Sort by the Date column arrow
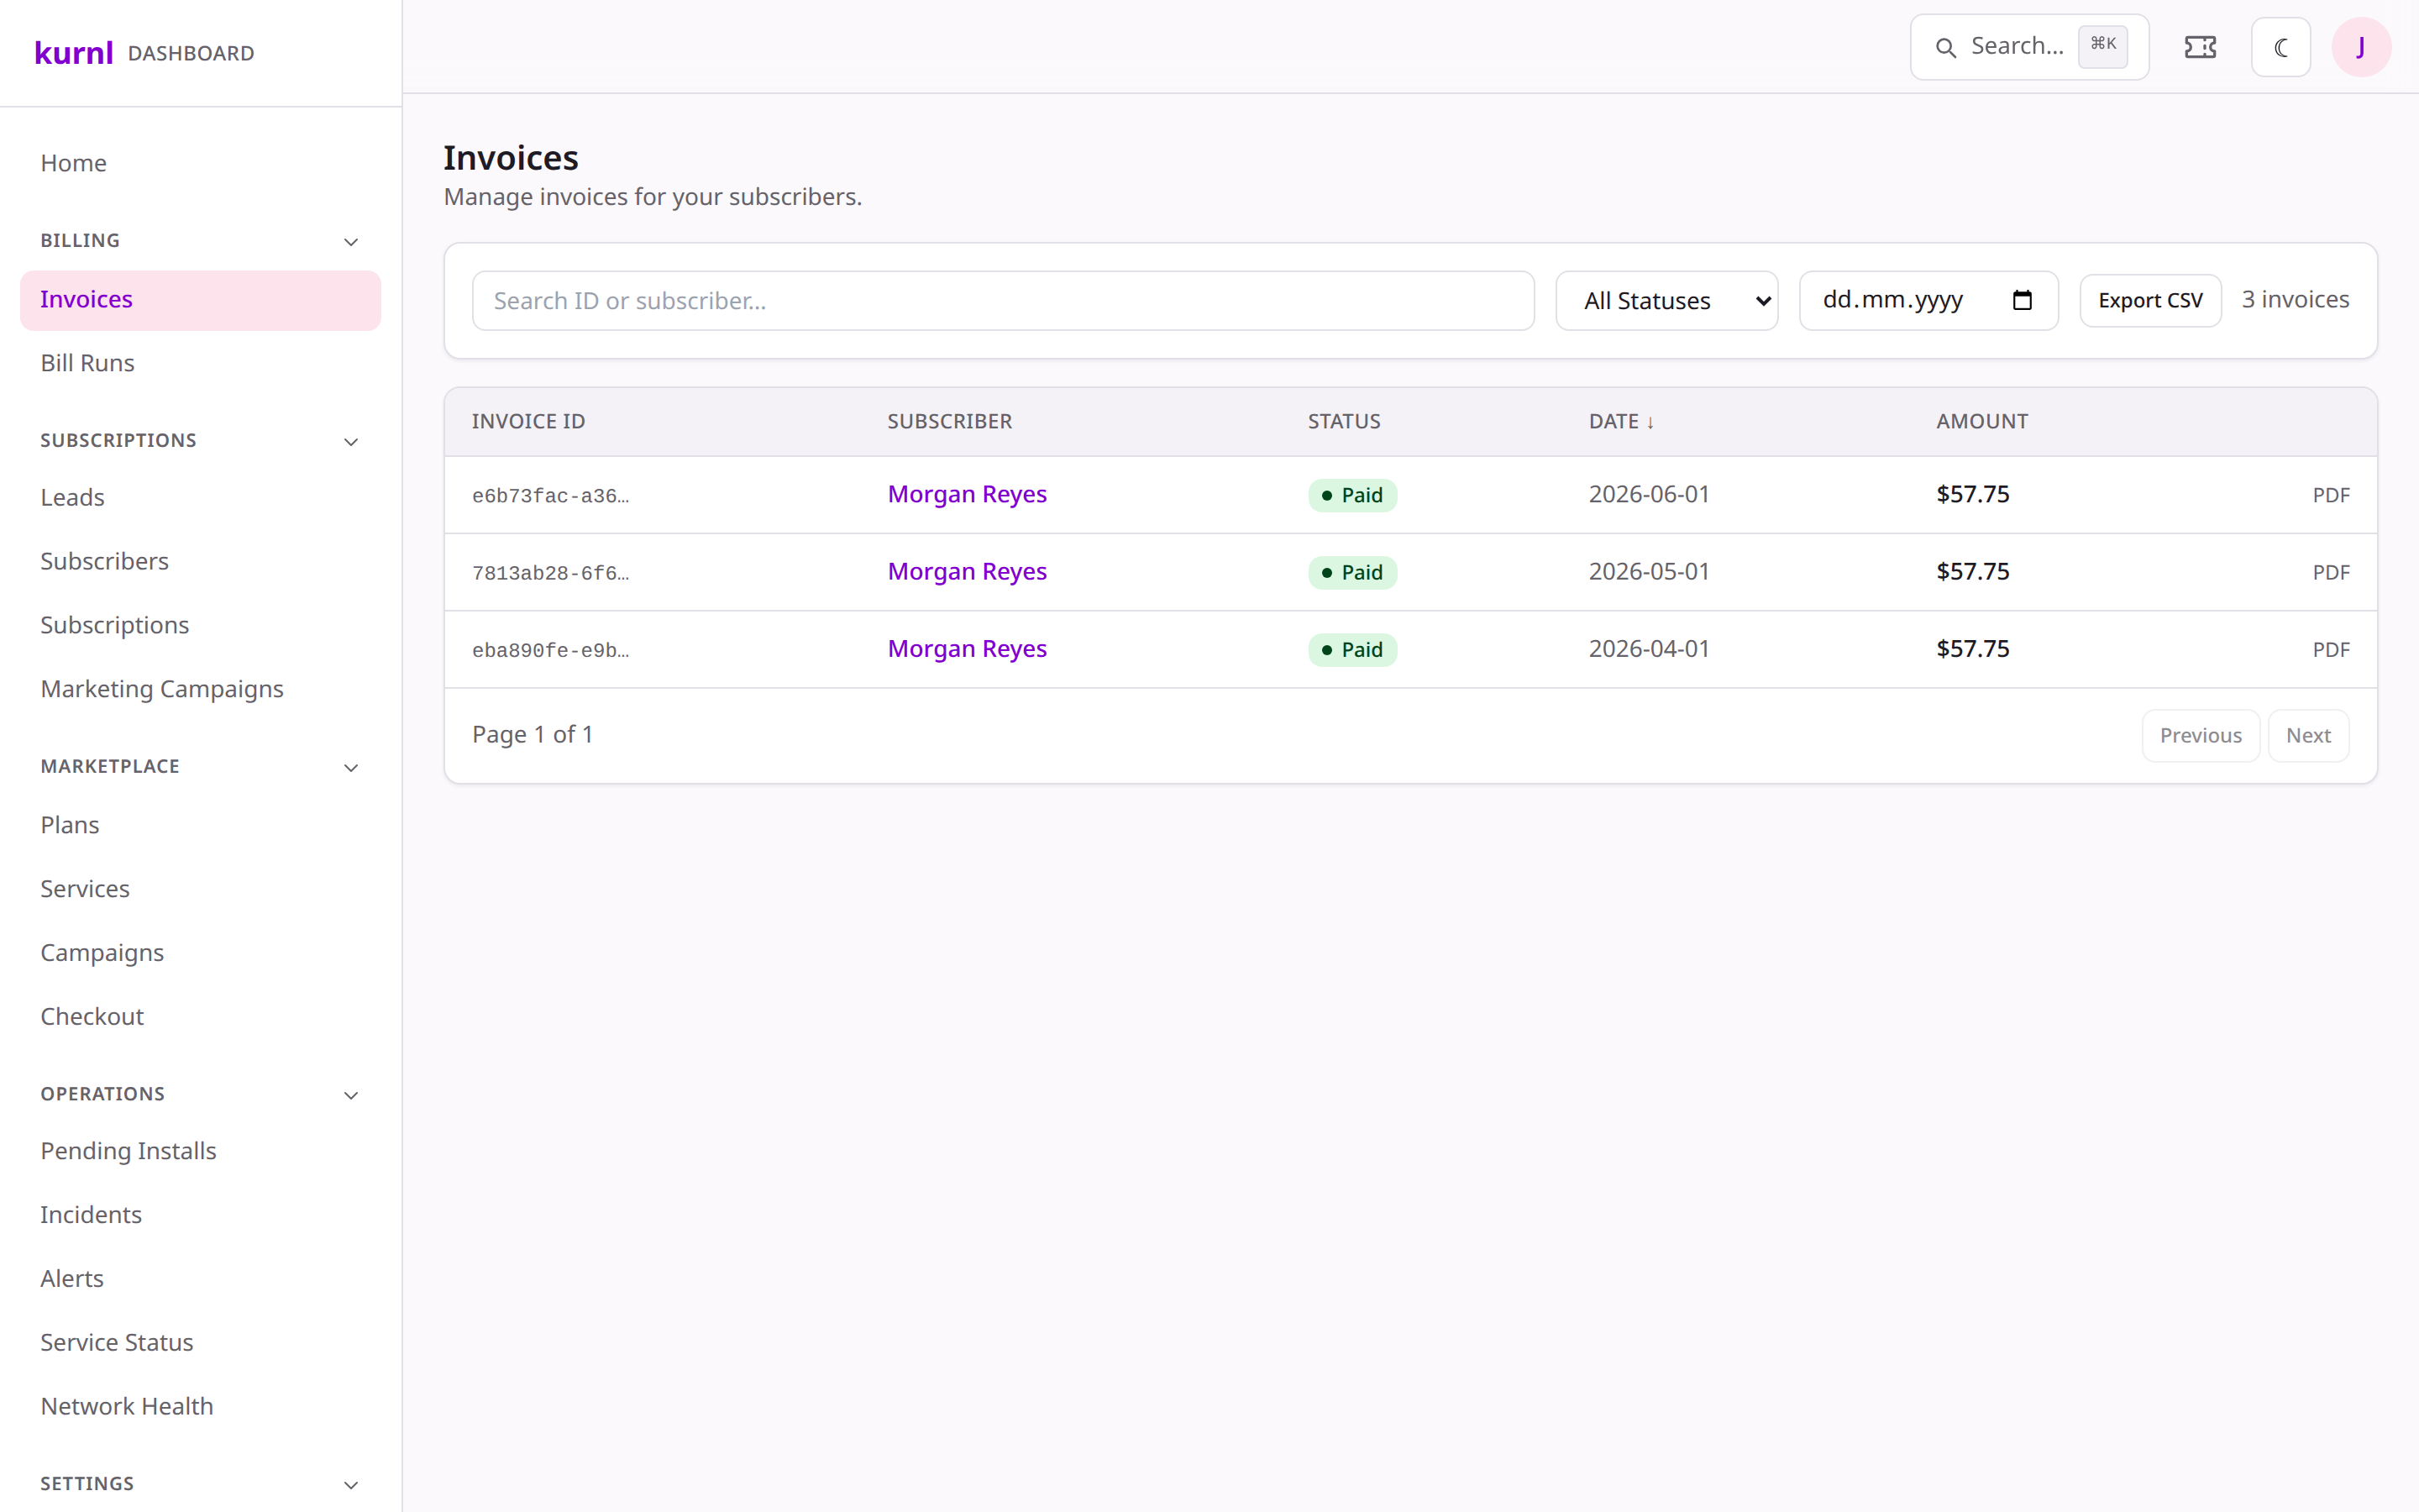 click(x=1650, y=422)
